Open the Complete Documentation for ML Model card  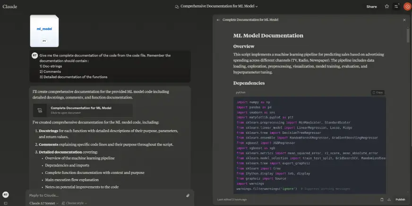tap(82, 110)
